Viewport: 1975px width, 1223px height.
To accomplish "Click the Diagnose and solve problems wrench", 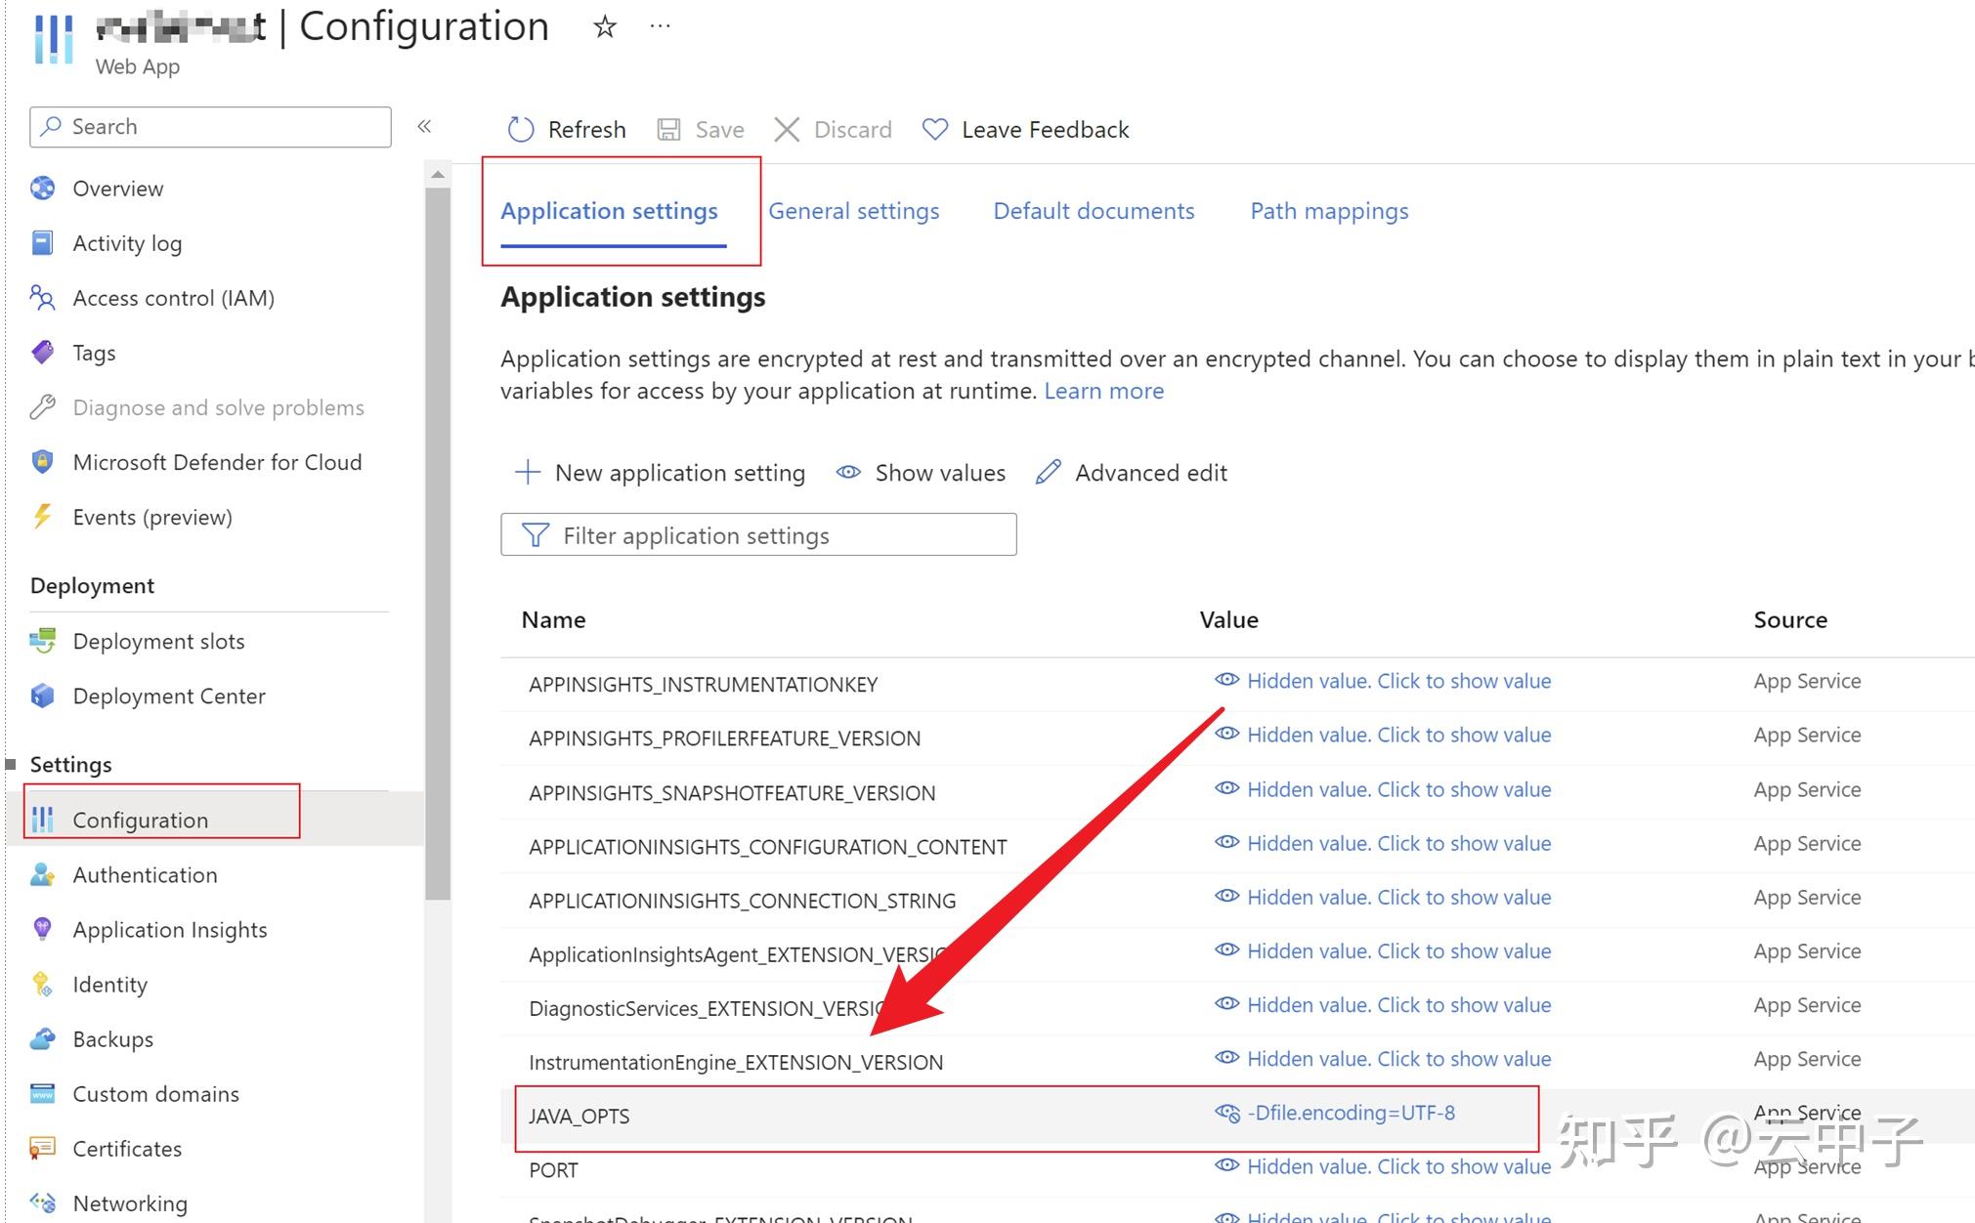I will pyautogui.click(x=40, y=407).
